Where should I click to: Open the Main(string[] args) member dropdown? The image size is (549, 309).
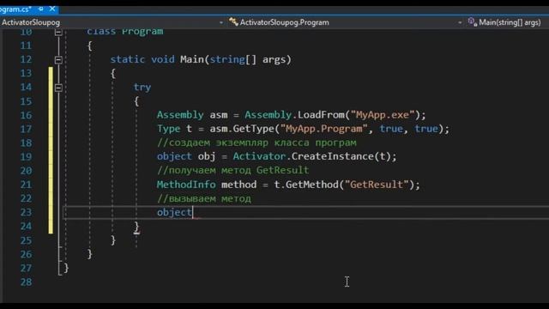(x=510, y=22)
